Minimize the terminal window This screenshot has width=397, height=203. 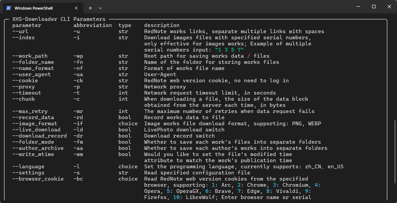coord(358,7)
